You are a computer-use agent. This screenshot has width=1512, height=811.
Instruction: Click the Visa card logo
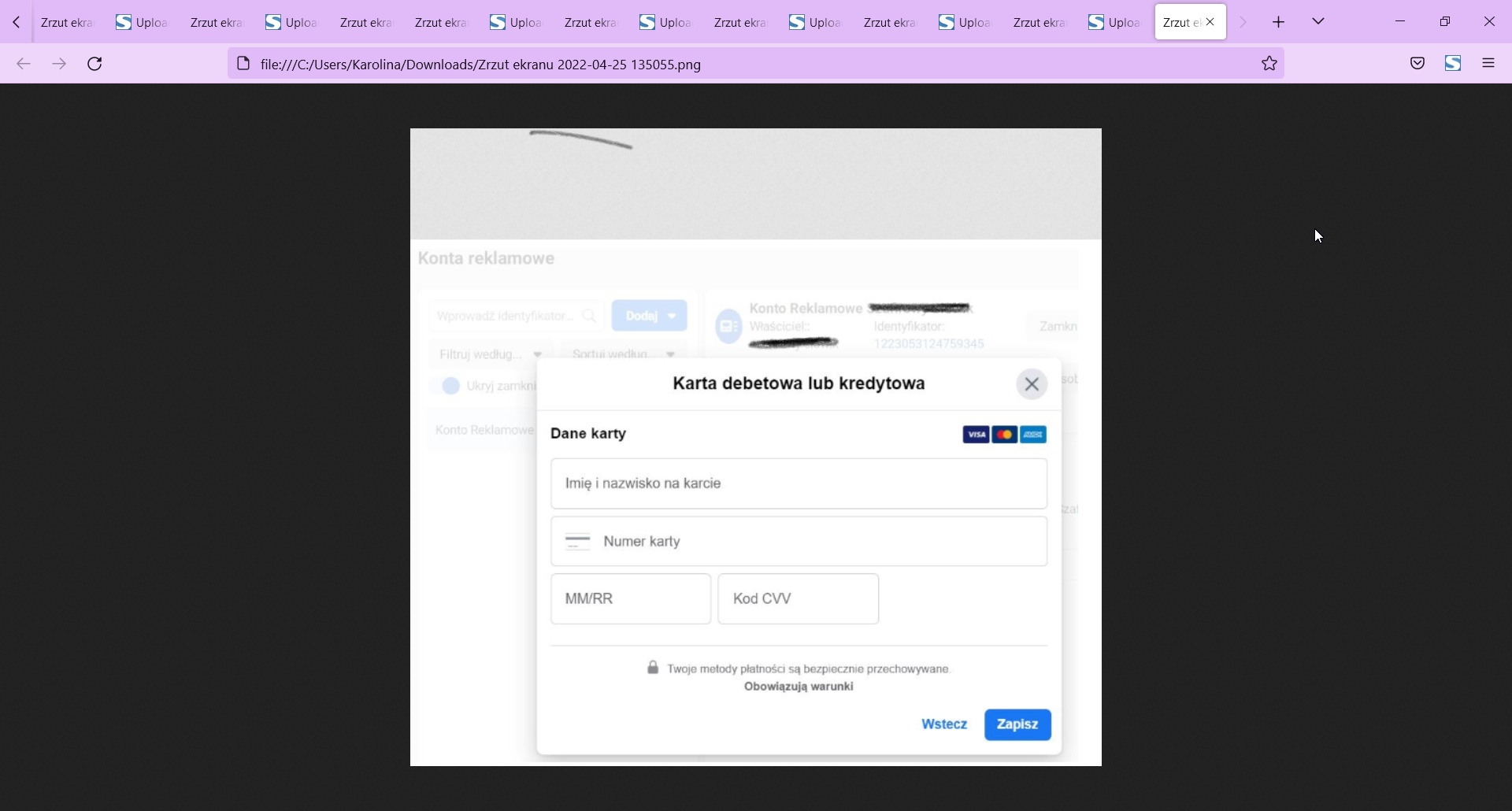[976, 435]
